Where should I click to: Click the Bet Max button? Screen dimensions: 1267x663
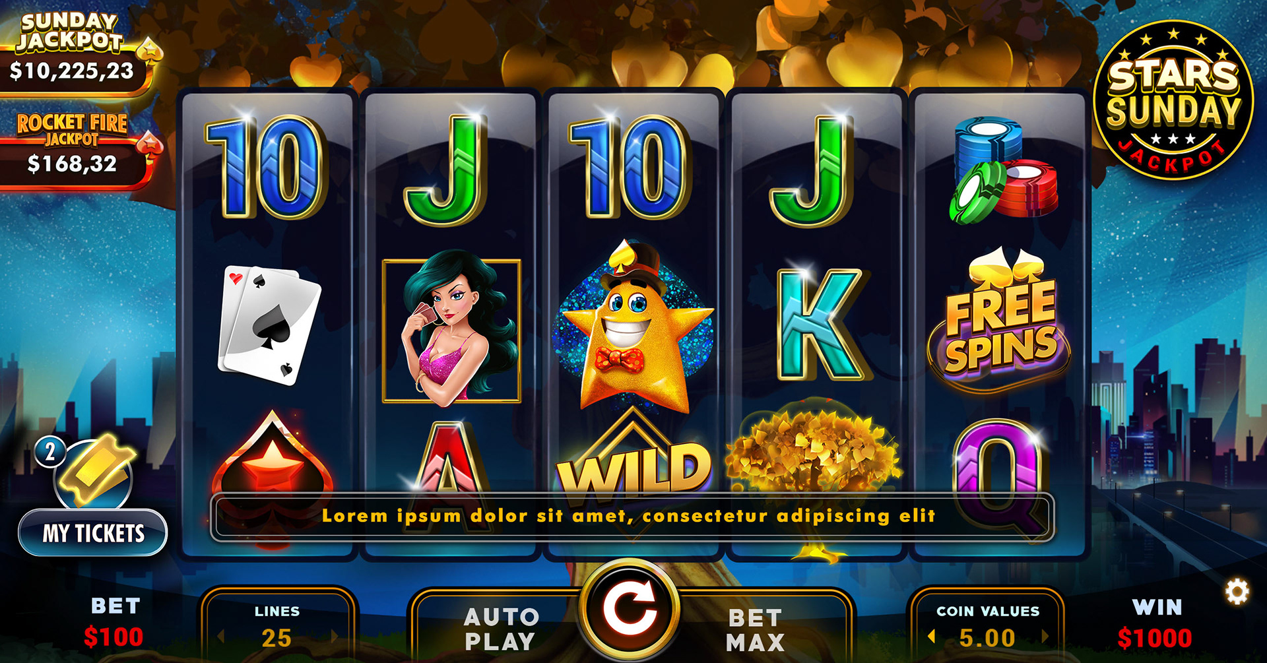pos(756,629)
